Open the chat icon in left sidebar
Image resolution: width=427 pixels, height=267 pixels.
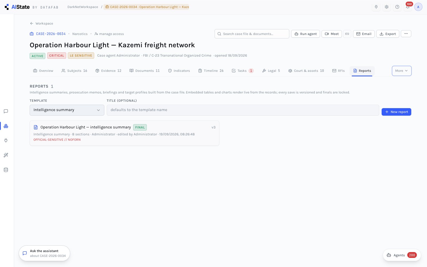(x=6, y=111)
